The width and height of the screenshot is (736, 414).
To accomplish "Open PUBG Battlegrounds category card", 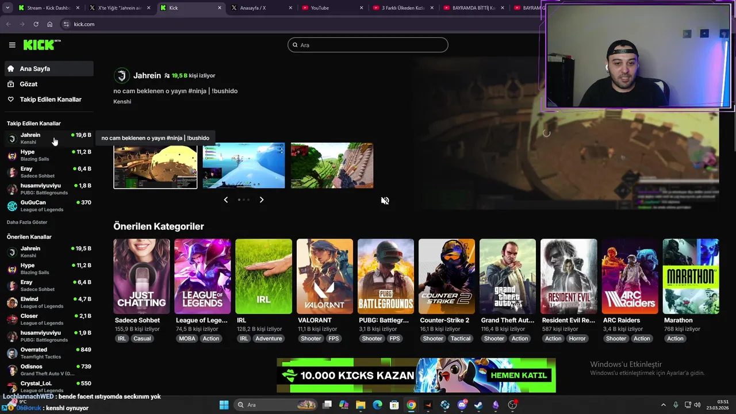I will pyautogui.click(x=386, y=277).
